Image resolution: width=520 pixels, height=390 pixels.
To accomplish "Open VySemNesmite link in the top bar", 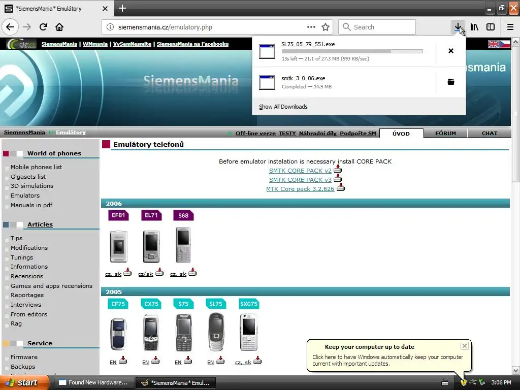I will [x=133, y=44].
